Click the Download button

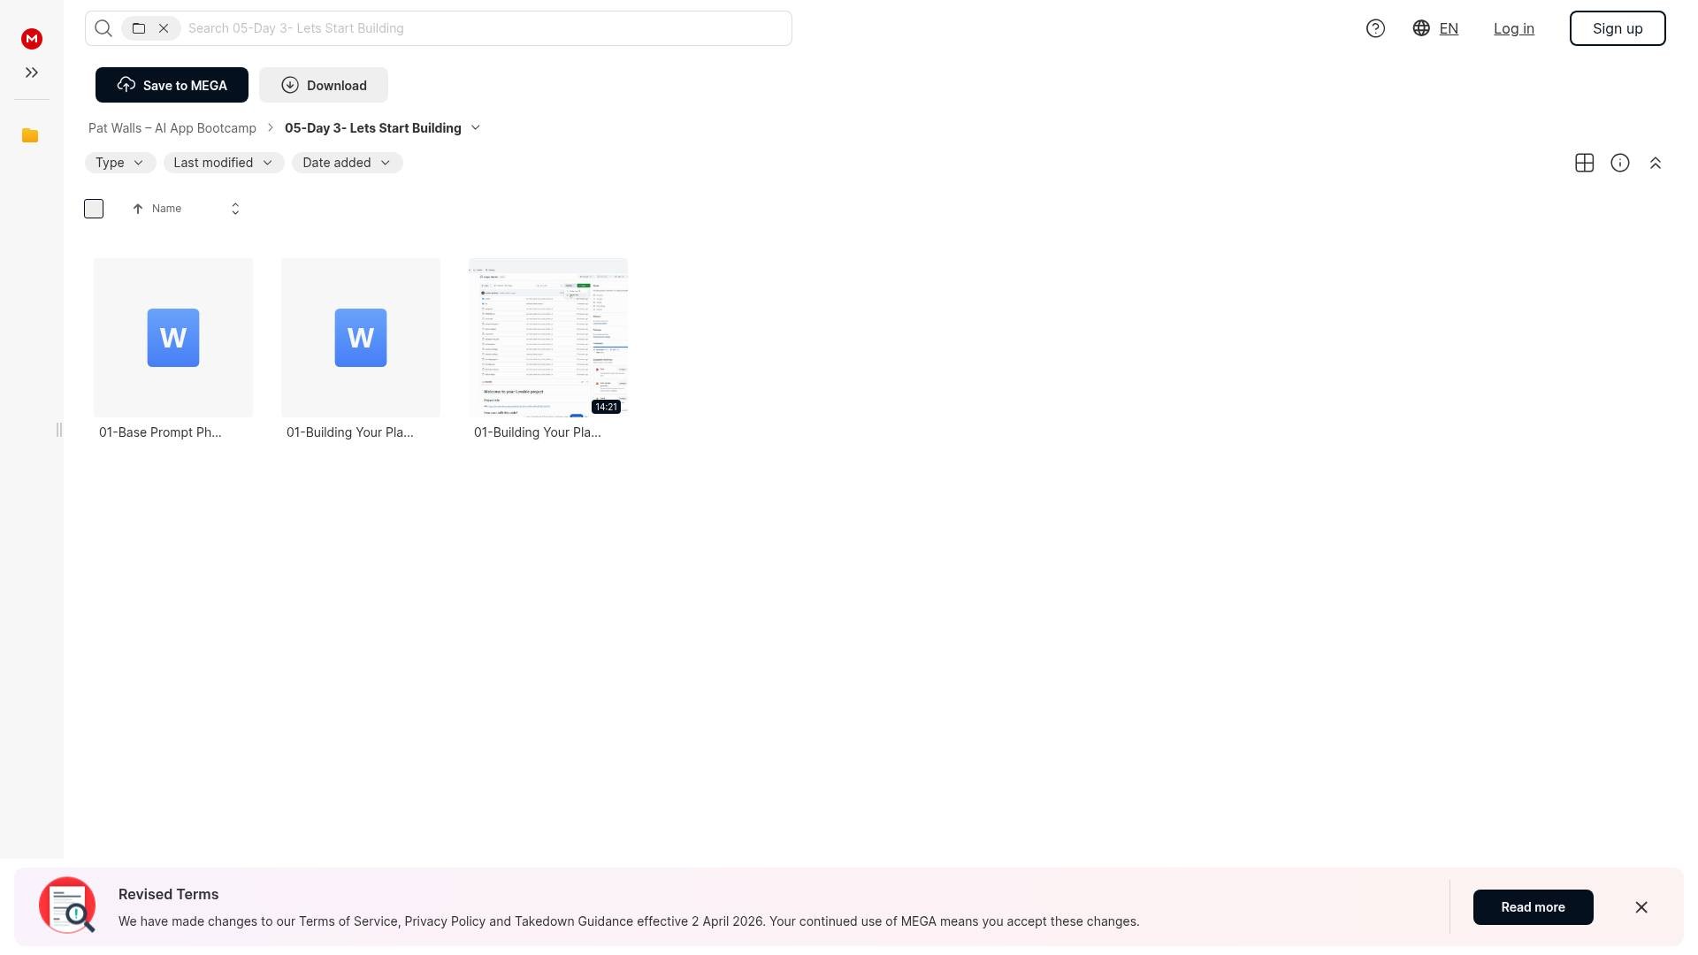[x=324, y=85]
